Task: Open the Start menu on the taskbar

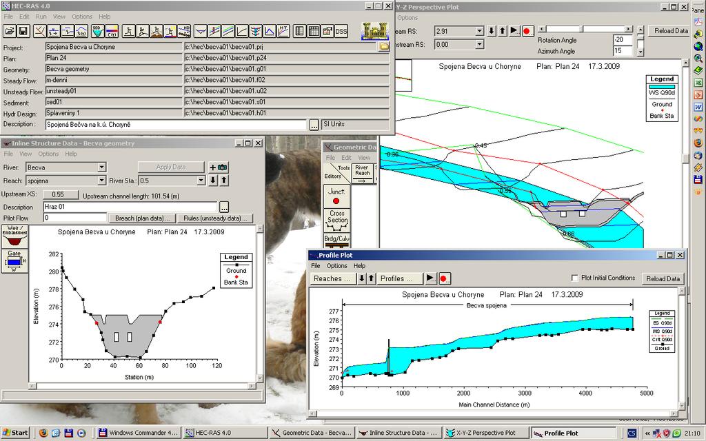Action: click(x=15, y=433)
